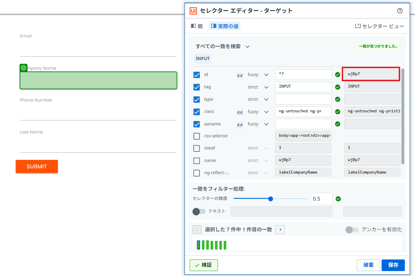Uncheck the class attribute checkbox
The width and height of the screenshot is (415, 276).
197,112
